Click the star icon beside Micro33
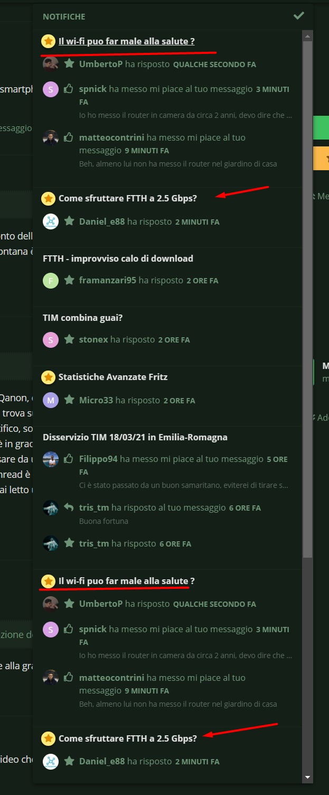Image resolution: width=329 pixels, height=795 pixels. [x=69, y=400]
